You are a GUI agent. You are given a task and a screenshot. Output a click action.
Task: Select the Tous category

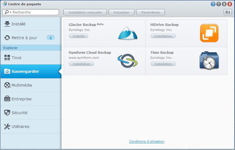(16, 58)
